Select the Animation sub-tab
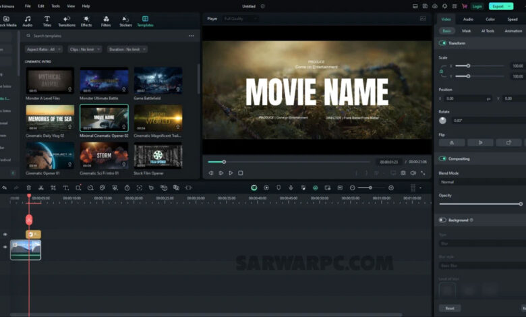The height and width of the screenshot is (317, 526). 513,31
